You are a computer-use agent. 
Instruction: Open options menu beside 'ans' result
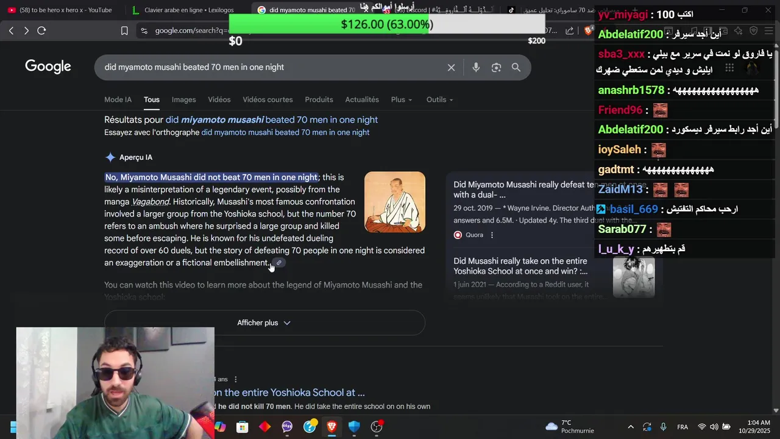(x=236, y=379)
